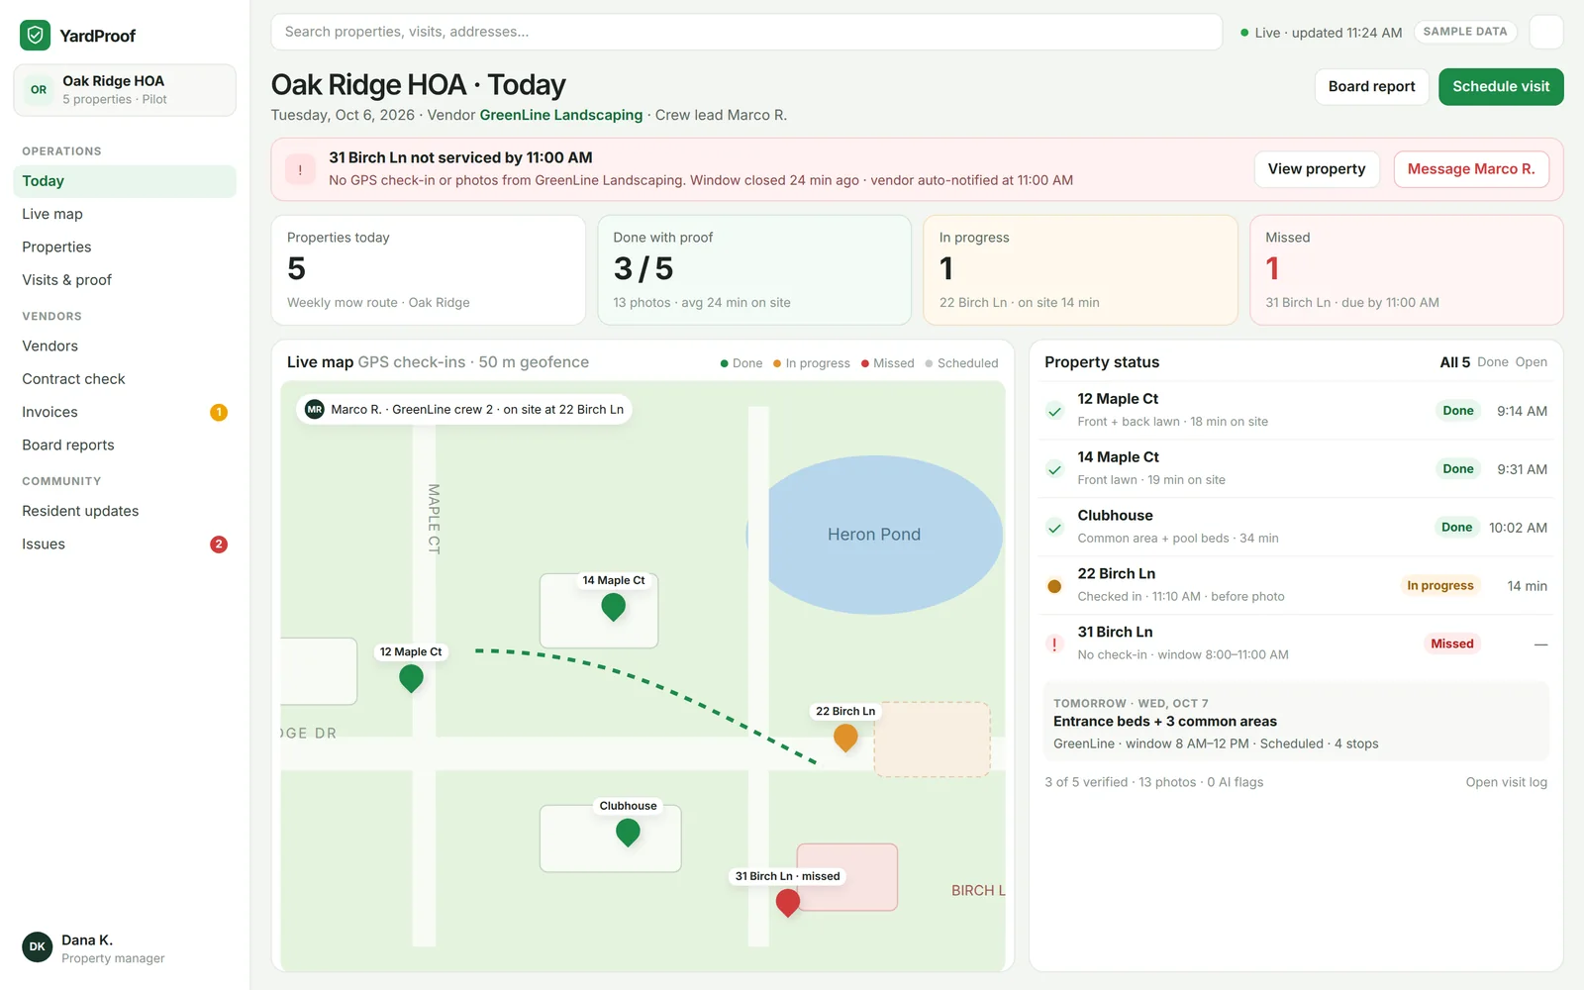Click the In progress legend item on map
1584x990 pixels.
(x=812, y=363)
